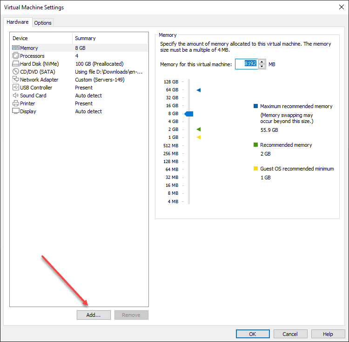Click the Add... button

(94, 315)
